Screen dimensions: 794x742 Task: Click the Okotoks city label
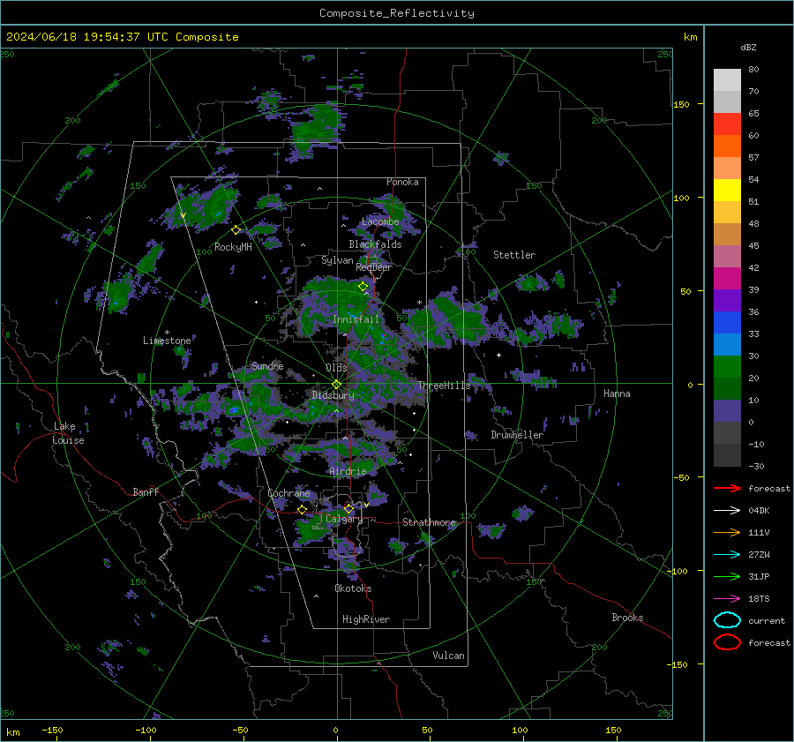353,588
